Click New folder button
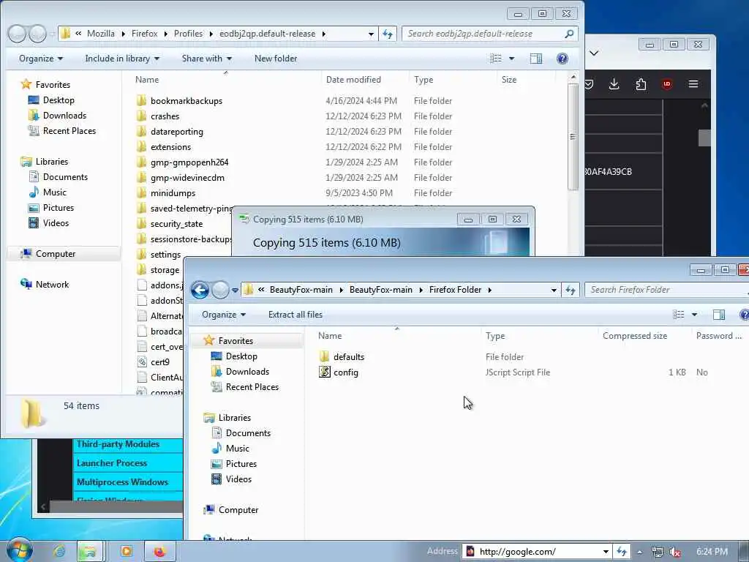 (276, 59)
